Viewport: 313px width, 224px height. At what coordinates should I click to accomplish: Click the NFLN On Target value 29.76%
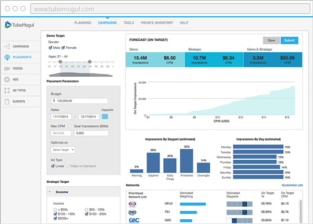click(x=266, y=204)
